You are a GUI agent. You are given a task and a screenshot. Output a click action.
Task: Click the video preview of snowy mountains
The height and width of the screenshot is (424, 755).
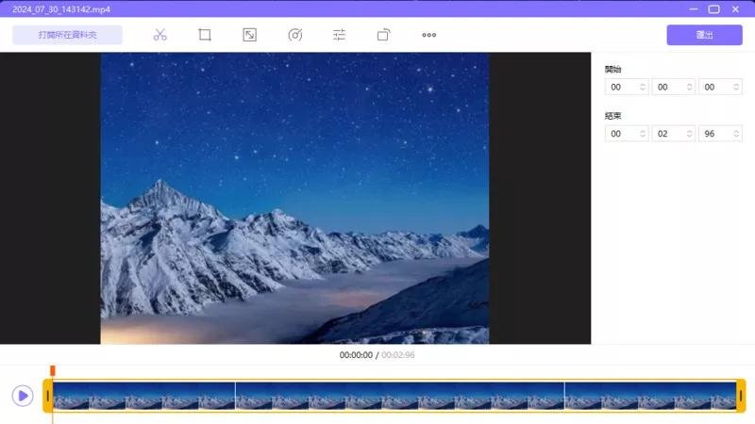pyautogui.click(x=294, y=198)
